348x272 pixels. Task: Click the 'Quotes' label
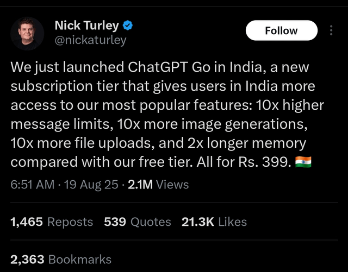coord(151,222)
